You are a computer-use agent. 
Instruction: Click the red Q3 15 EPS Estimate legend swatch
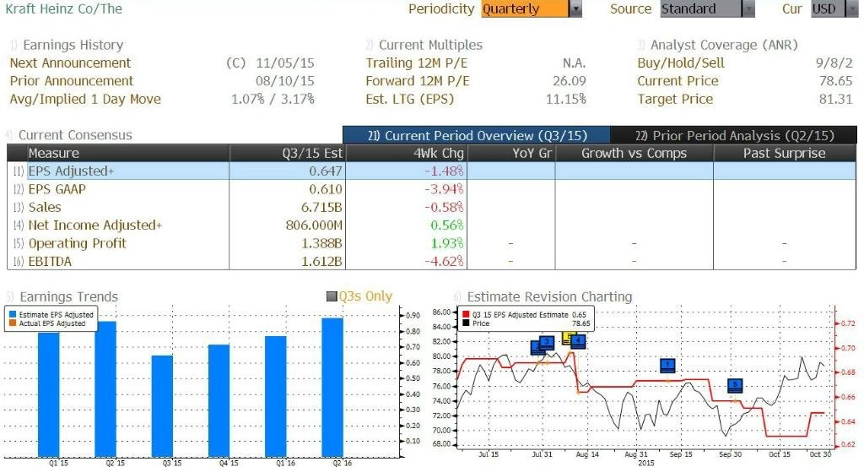pyautogui.click(x=466, y=315)
